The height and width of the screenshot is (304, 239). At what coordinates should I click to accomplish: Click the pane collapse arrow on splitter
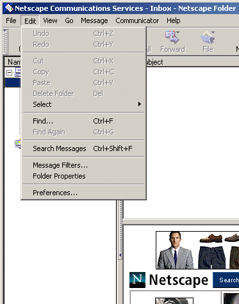click(120, 255)
